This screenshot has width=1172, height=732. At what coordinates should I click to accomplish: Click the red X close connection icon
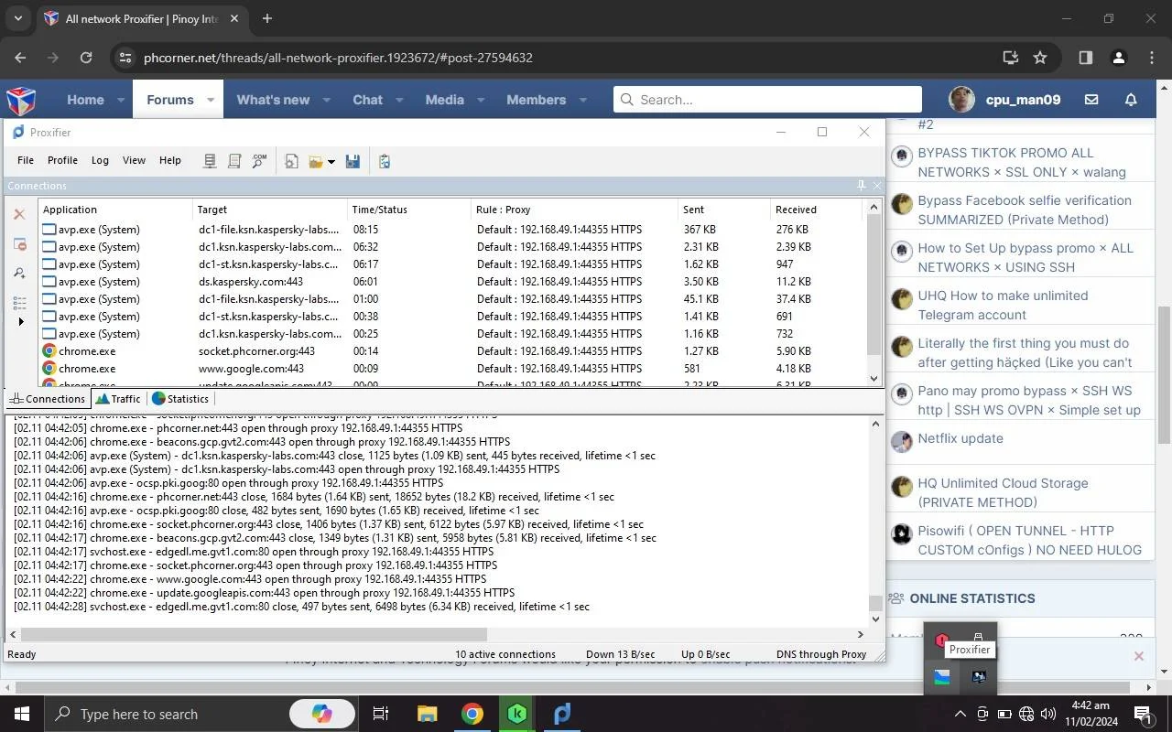[x=19, y=214]
